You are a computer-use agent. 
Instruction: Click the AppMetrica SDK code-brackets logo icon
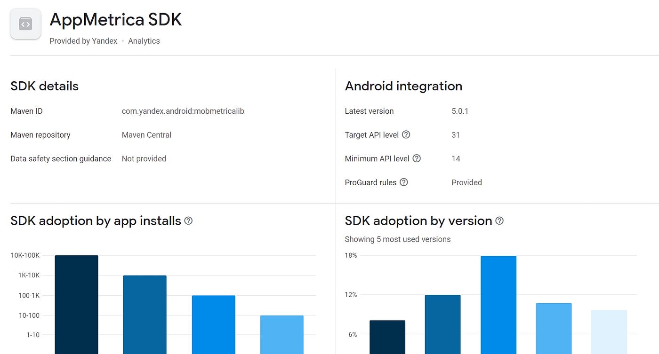click(x=25, y=24)
